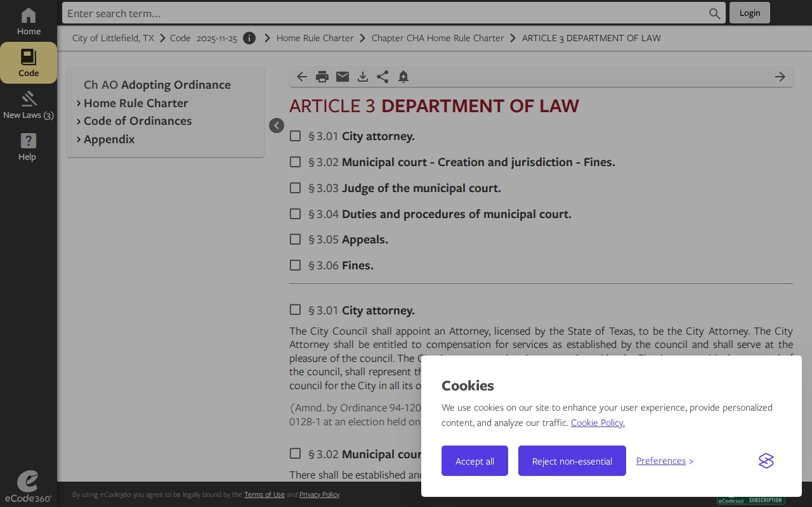The image size is (812, 507).
Task: Open §3.05 Appeals section link
Action: [x=348, y=240]
